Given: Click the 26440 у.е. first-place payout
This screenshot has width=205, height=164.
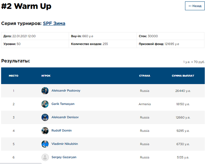Looking at the screenshot, I should (x=183, y=91).
